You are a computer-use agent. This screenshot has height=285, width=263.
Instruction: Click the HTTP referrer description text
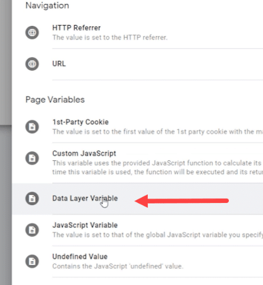tap(110, 37)
